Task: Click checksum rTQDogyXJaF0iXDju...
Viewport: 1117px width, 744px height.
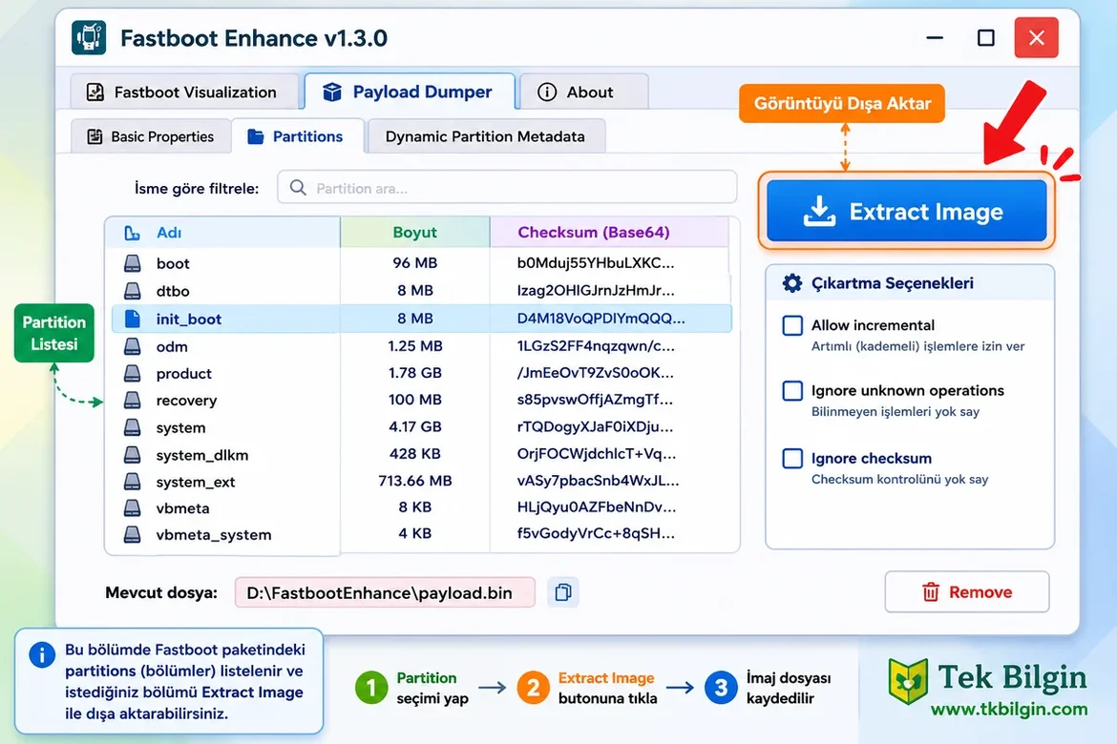Action: coord(595,426)
